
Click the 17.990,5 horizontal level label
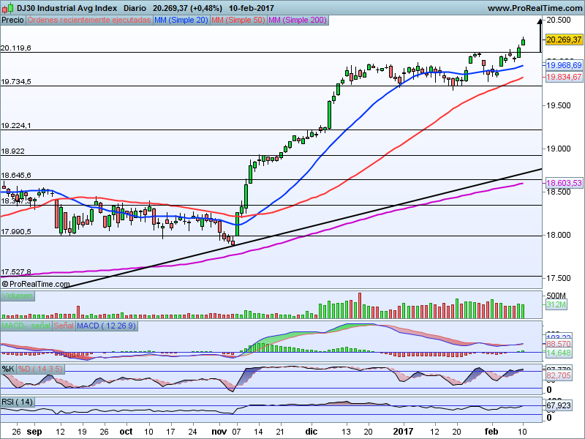[16, 232]
